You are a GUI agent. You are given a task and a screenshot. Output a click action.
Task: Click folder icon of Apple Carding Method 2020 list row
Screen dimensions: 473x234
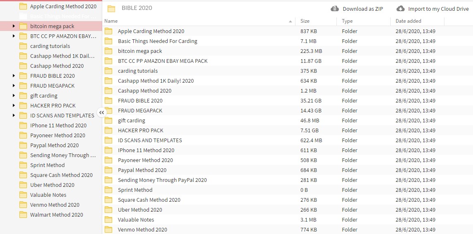click(108, 31)
